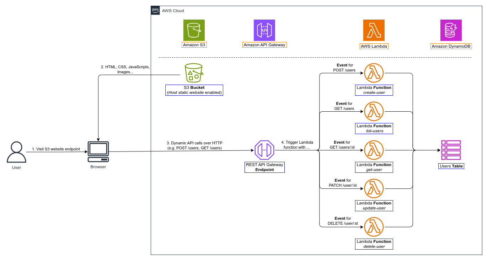Select the 'Lambda Function list-users' label
Screen dimensions: 488x261
(x=374, y=128)
